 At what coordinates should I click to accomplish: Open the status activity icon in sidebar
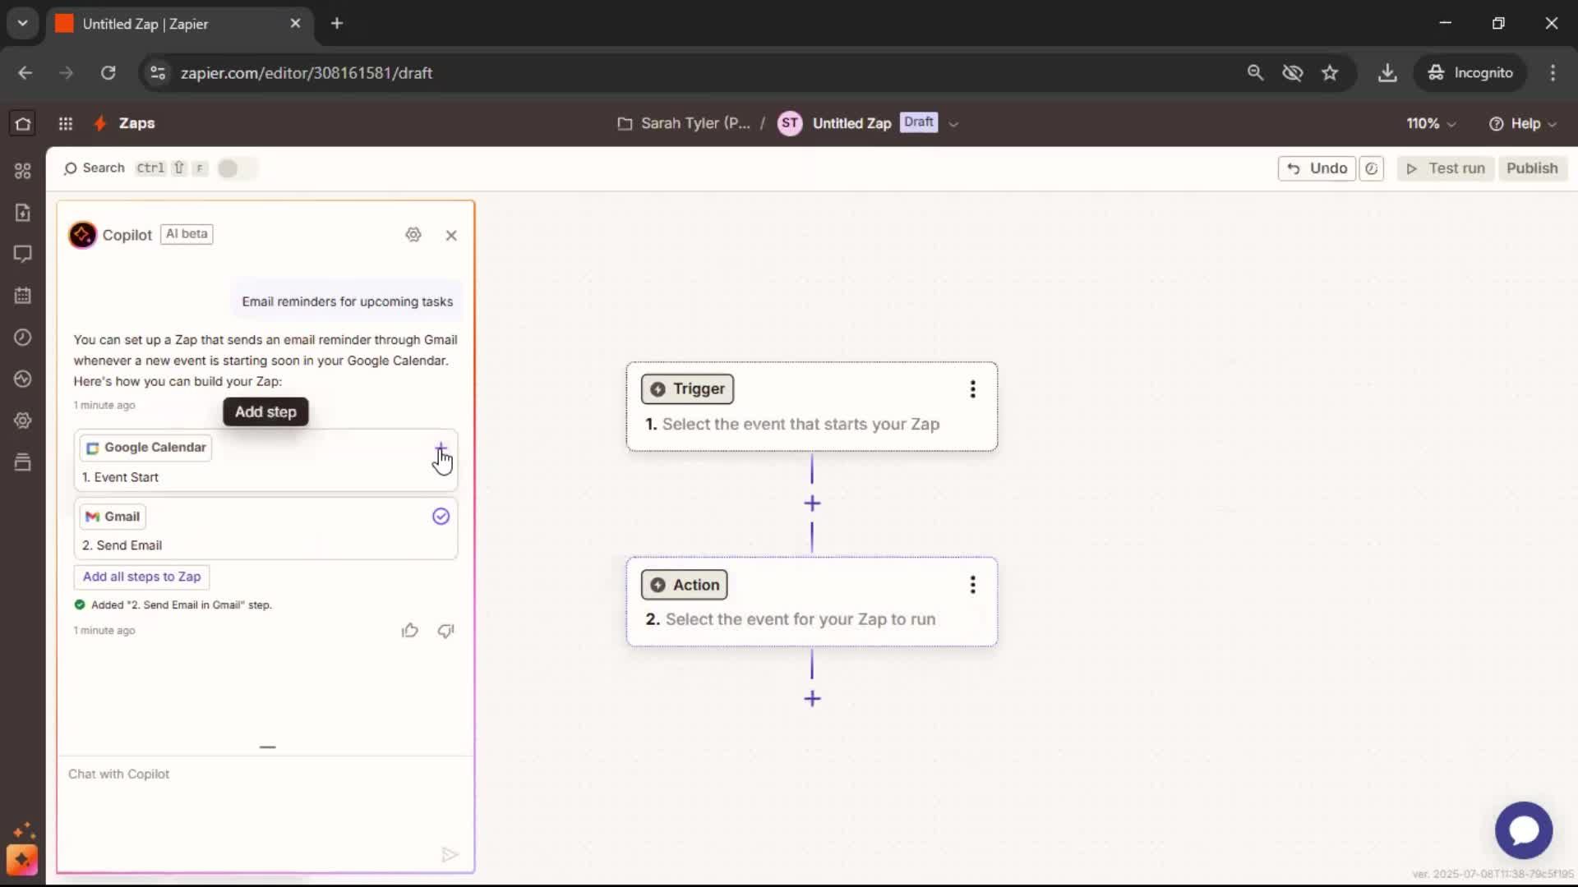23,379
